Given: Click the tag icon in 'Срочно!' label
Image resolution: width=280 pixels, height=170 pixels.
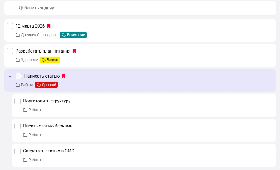Looking at the screenshot, I should 39,85.
